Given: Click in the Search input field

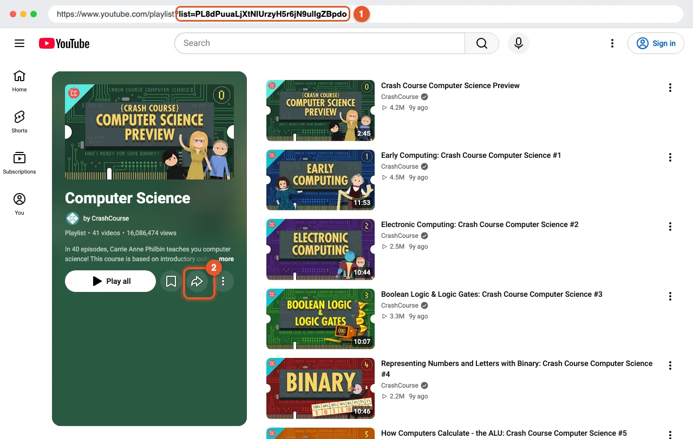Looking at the screenshot, I should pyautogui.click(x=319, y=43).
